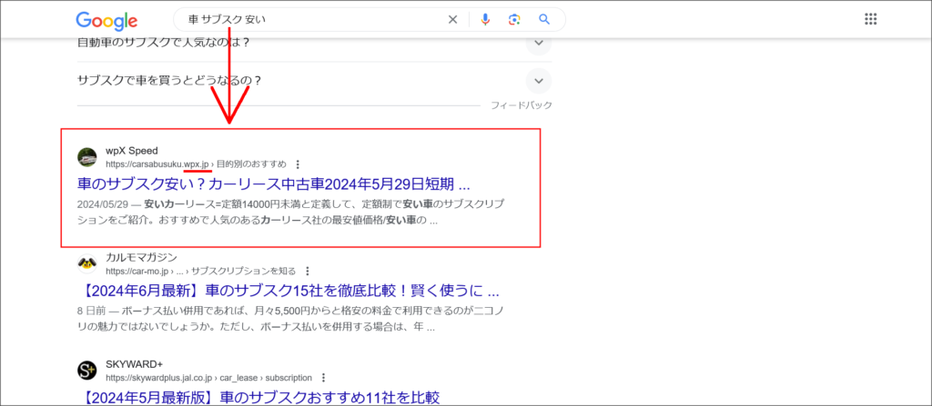932x406 pixels.
Task: Click the blue search magnifier icon
Action: [x=544, y=20]
